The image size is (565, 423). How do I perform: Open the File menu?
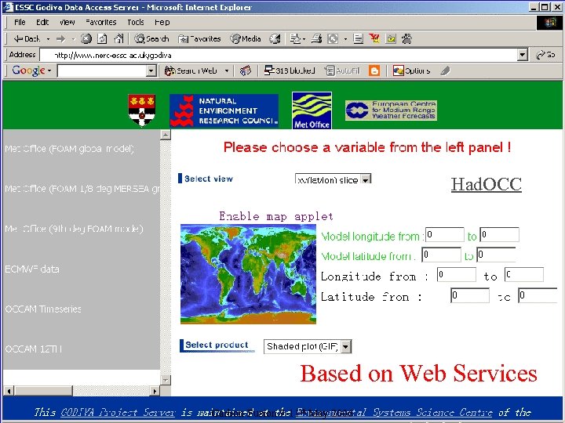(20, 22)
